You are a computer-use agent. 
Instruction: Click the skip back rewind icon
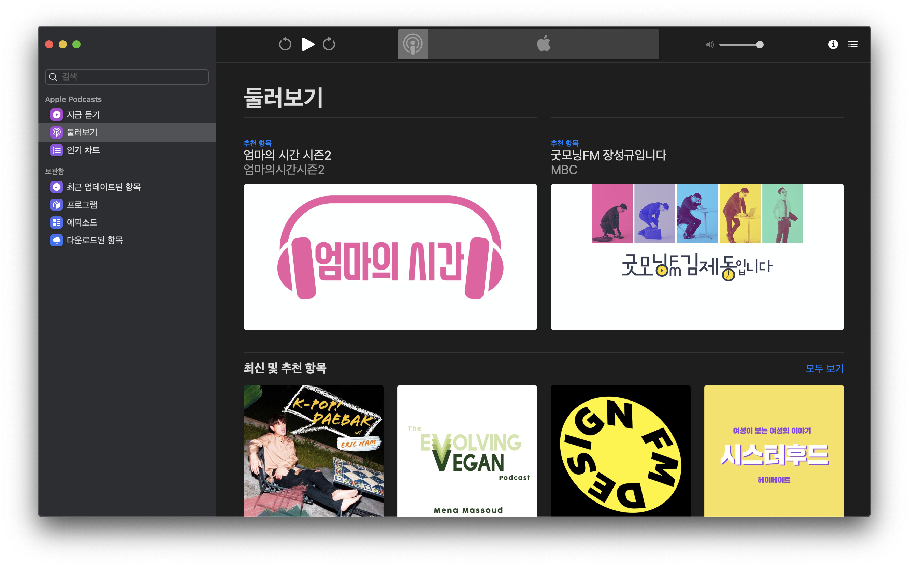(285, 44)
